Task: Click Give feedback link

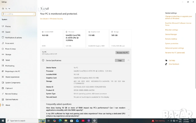Action: tap(174, 64)
